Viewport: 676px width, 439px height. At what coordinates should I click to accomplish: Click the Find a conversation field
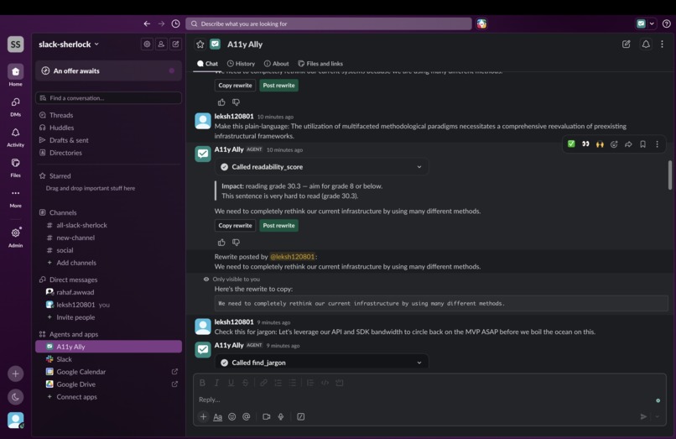click(x=108, y=98)
